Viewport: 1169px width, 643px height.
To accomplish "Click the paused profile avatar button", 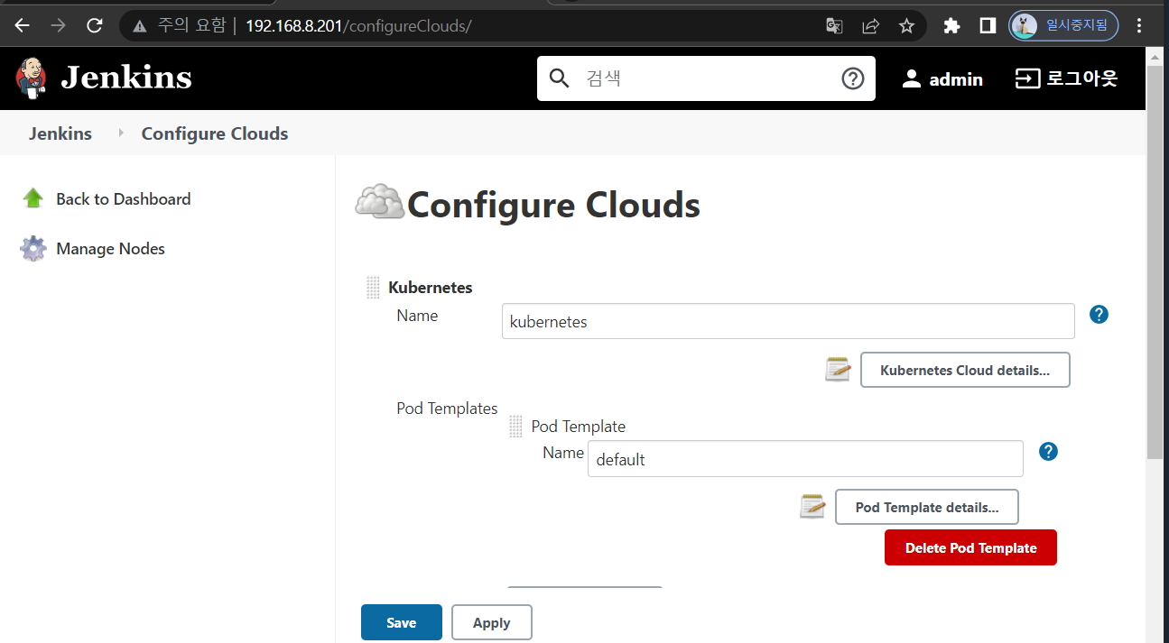I will pyautogui.click(x=1063, y=25).
